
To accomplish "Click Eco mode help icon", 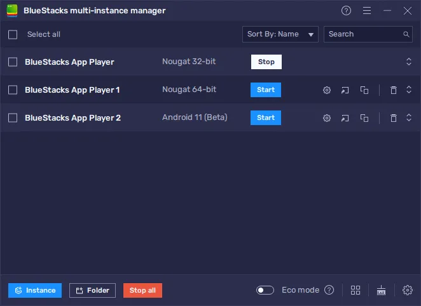I will click(329, 290).
